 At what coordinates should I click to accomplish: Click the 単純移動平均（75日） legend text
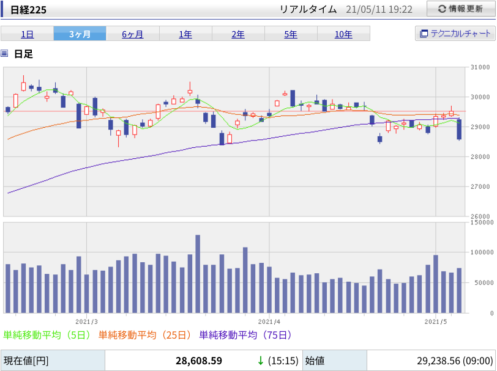point(245,334)
